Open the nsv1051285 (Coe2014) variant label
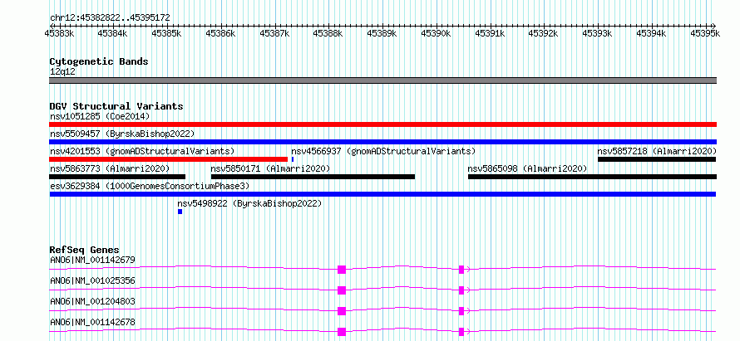The height and width of the screenshot is (341, 740). [100, 116]
